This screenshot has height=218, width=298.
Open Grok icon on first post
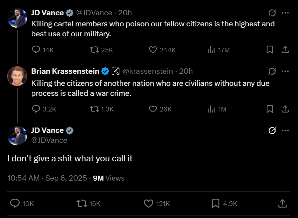(x=272, y=13)
